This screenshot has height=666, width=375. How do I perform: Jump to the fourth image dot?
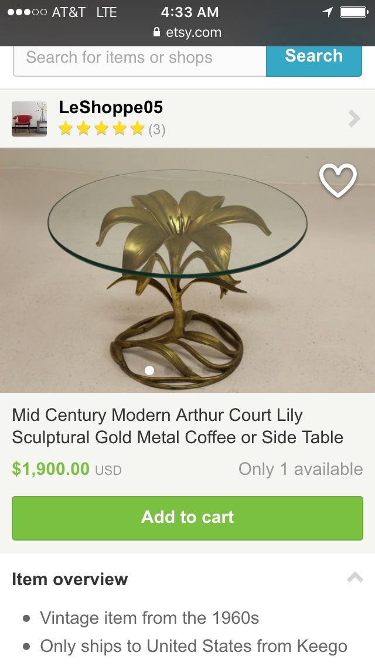pyautogui.click(x=207, y=371)
